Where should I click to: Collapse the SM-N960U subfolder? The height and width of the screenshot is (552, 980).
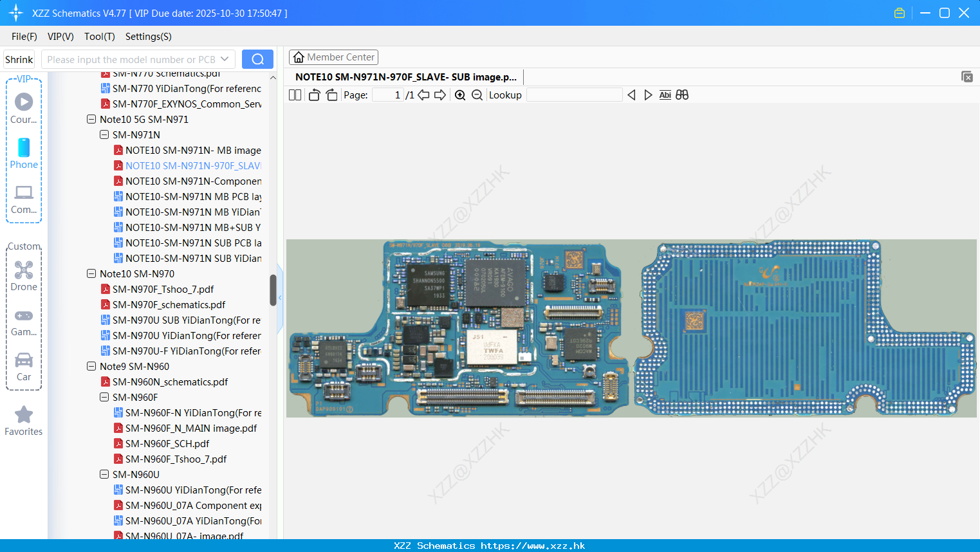click(104, 474)
